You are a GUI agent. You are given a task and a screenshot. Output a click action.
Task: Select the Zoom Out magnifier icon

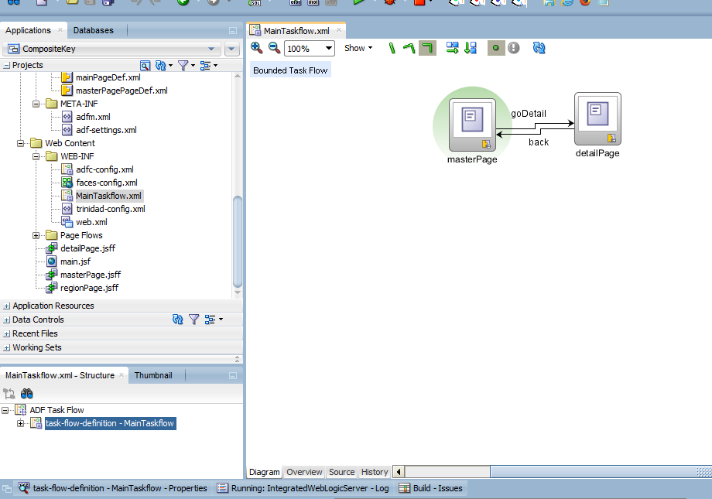pos(274,48)
